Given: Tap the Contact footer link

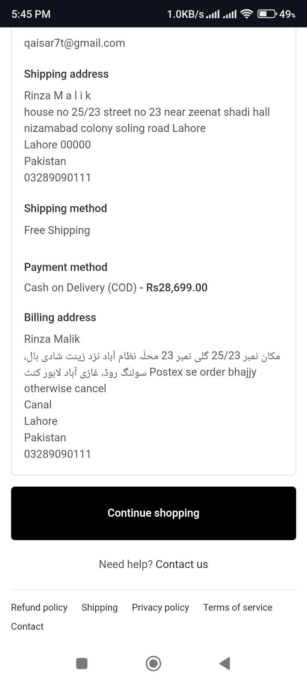Looking at the screenshot, I should (27, 627).
